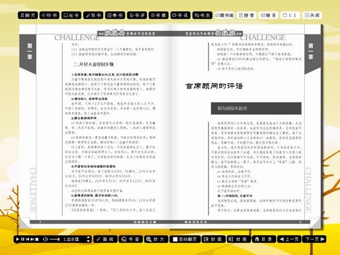Open the 书评 book review section

(137, 15)
